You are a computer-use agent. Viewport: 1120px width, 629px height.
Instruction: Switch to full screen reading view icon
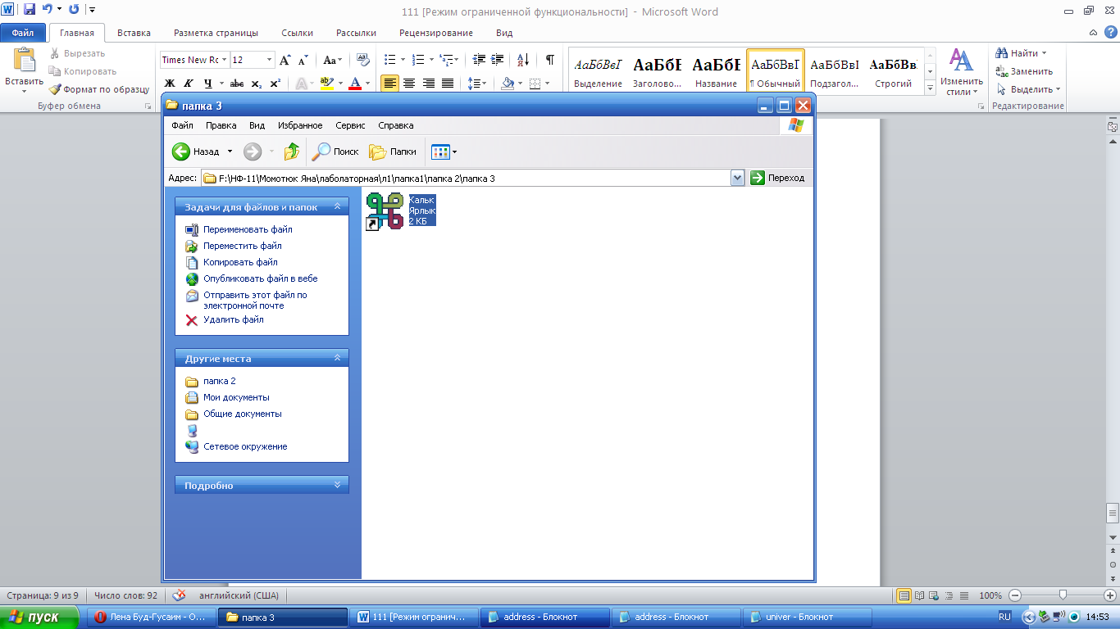coord(920,595)
